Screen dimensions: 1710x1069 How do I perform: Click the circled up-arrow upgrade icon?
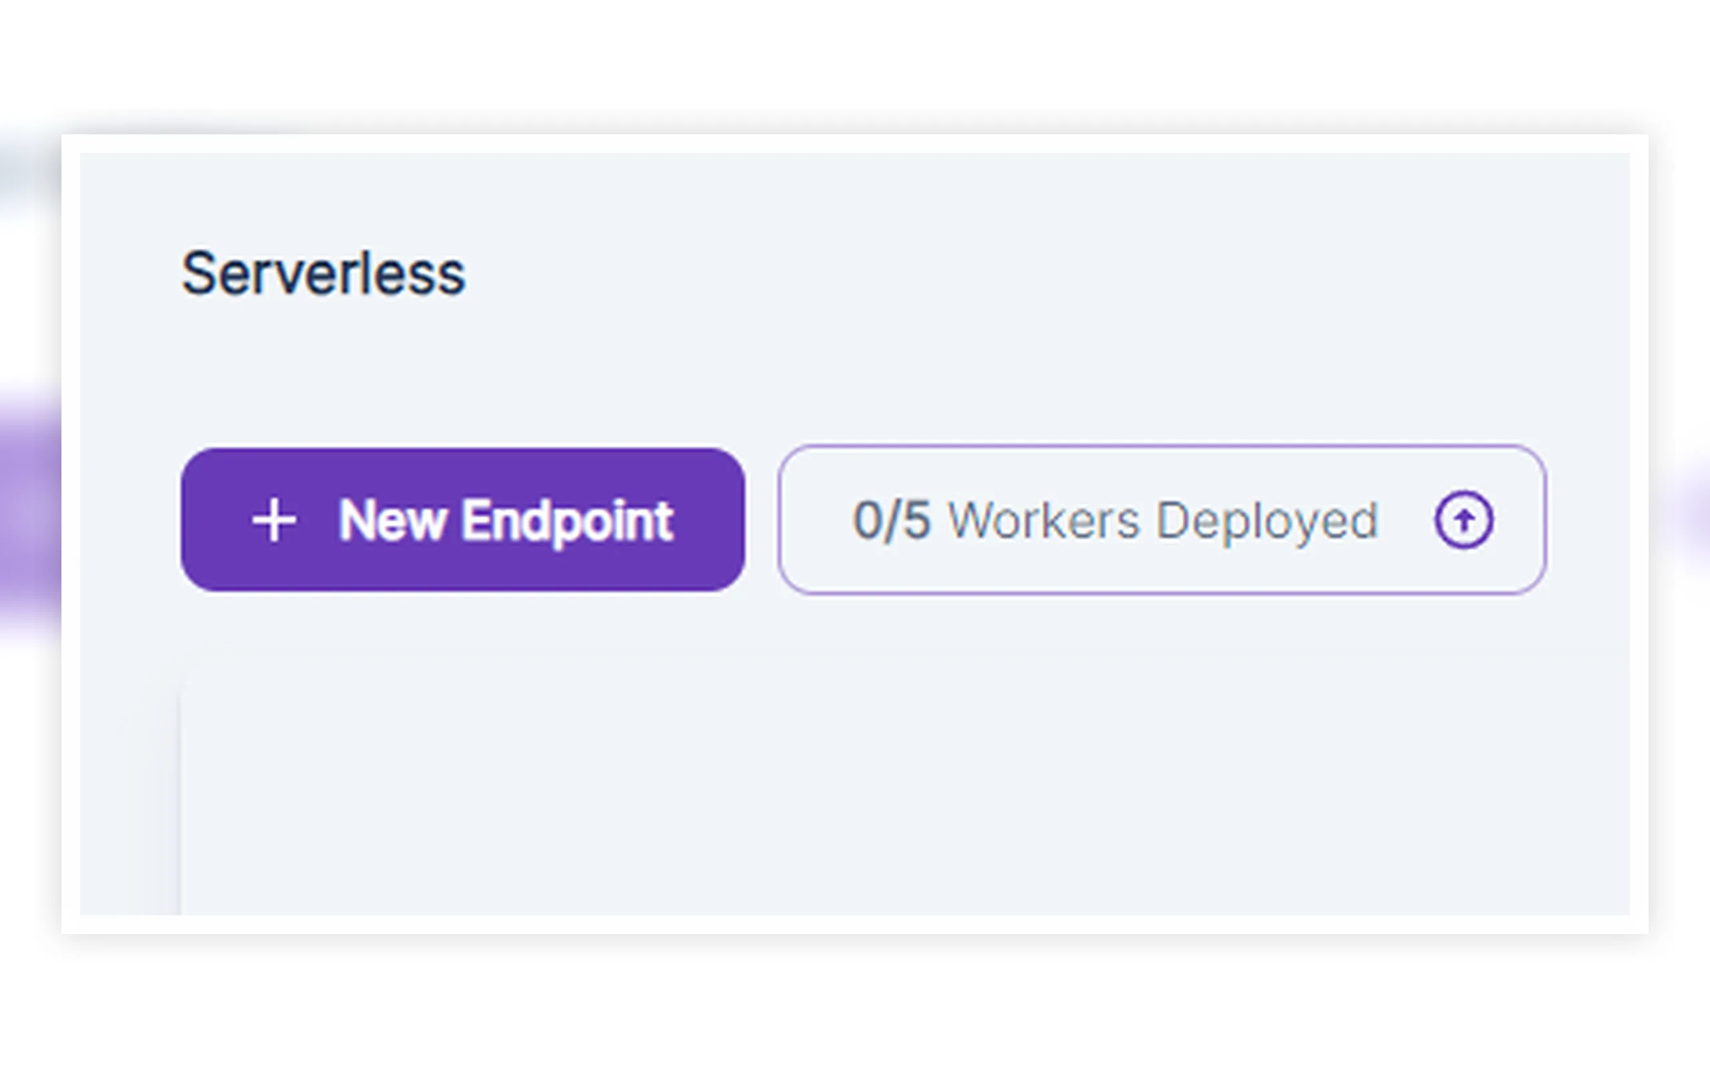[1464, 520]
